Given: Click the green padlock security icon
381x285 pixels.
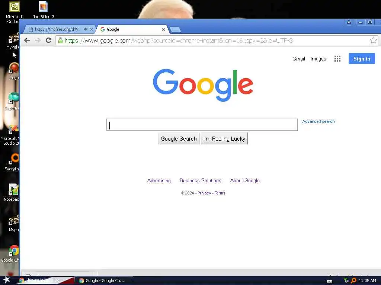Looking at the screenshot, I should (61, 40).
